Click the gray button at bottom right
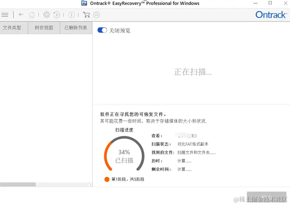The image size is (290, 205). (x=266, y=196)
